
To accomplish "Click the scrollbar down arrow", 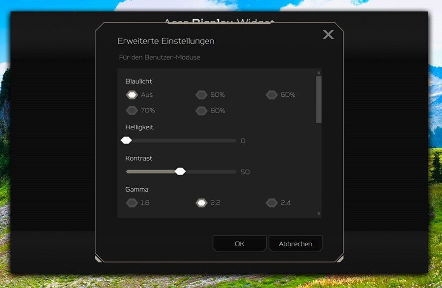I will pos(319,214).
